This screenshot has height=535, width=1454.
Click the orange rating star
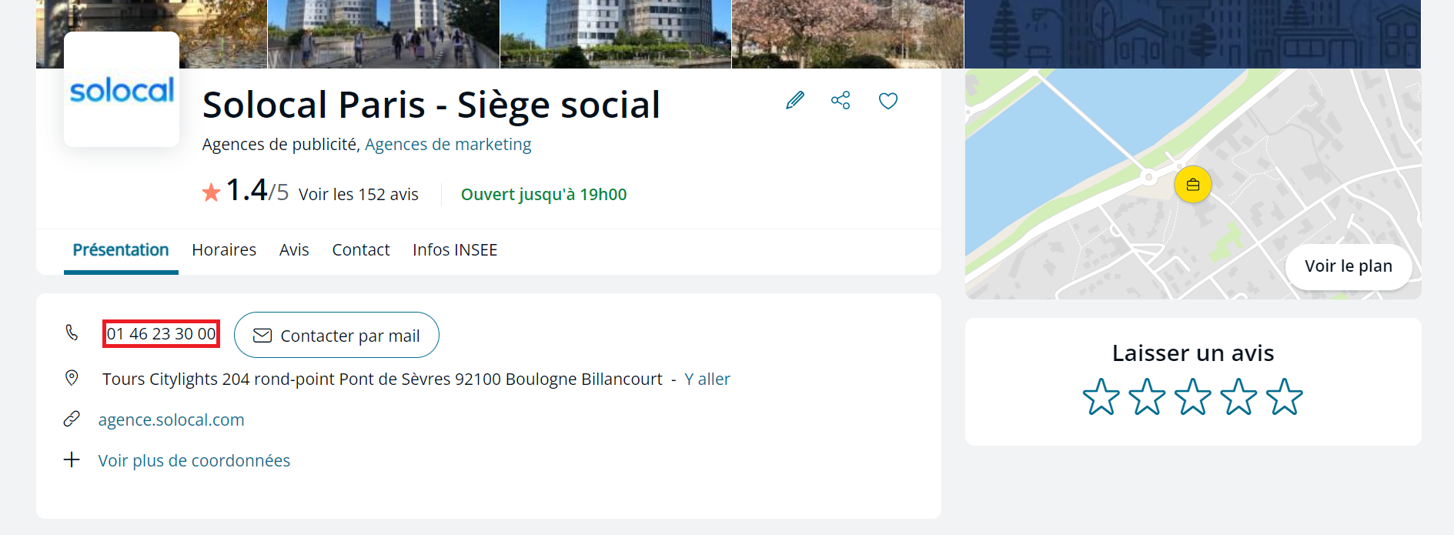(211, 192)
